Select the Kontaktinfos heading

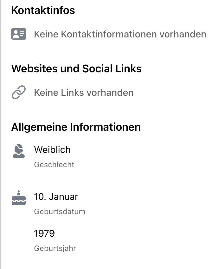(x=43, y=10)
